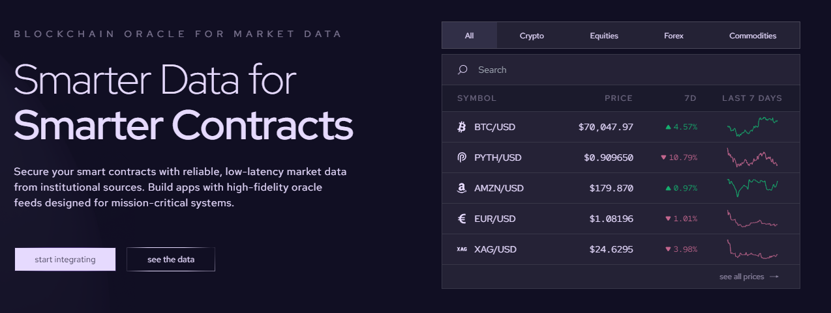This screenshot has height=313, width=831.
Task: Click the Euro symbol icon
Action: click(x=462, y=219)
